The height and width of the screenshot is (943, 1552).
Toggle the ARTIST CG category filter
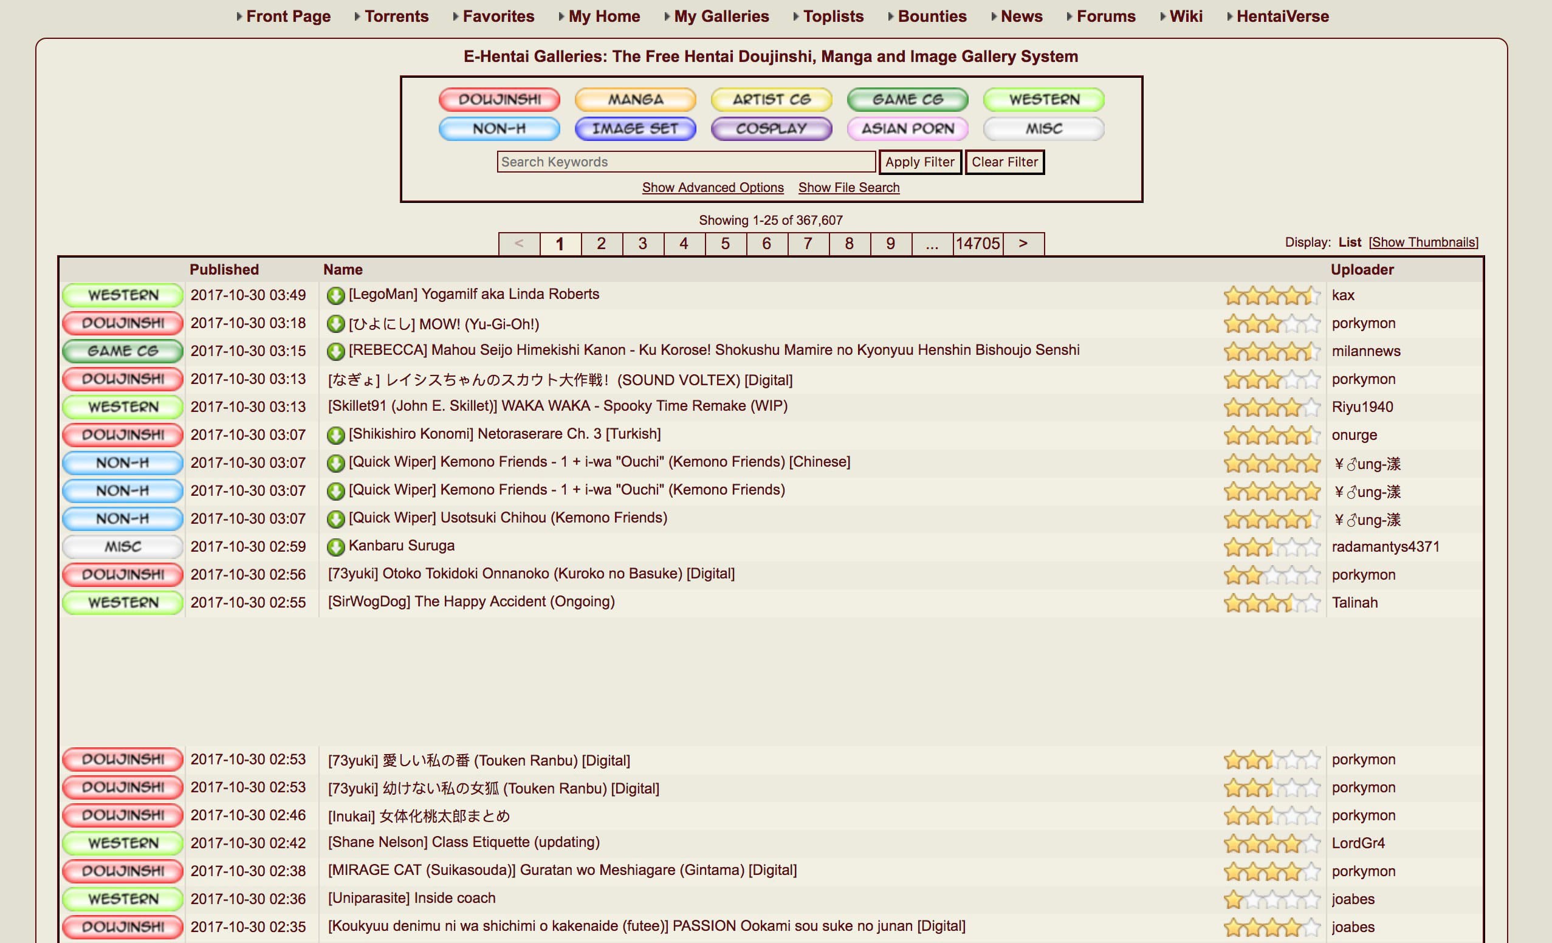pos(771,100)
